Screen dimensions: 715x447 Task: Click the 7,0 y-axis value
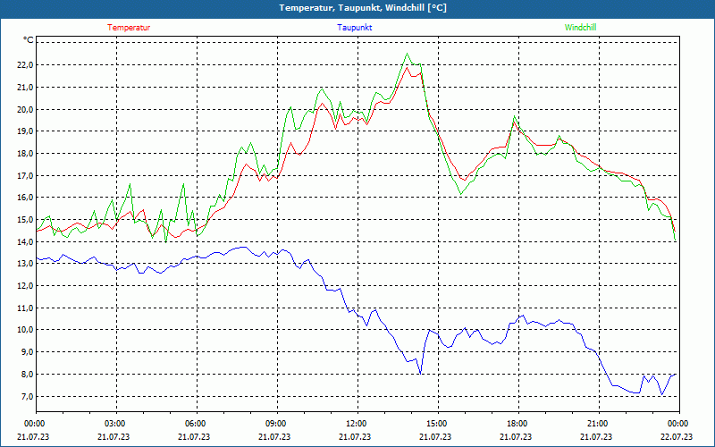pyautogui.click(x=27, y=396)
